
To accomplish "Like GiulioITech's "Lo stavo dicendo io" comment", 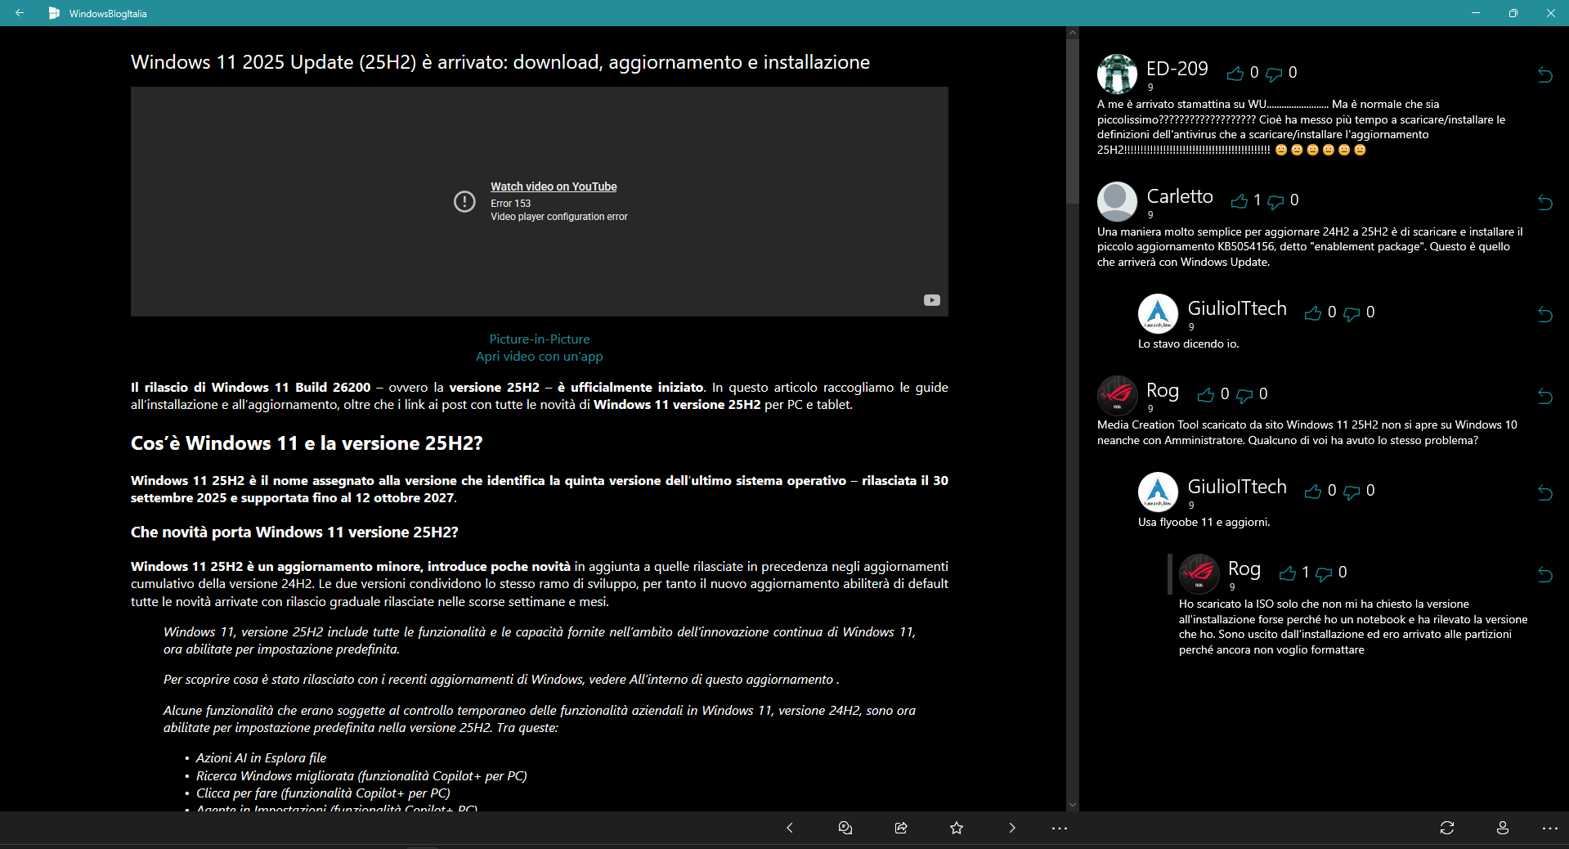I will [1313, 313].
